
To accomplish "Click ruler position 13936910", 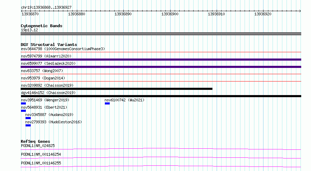I will coord(216,14).
